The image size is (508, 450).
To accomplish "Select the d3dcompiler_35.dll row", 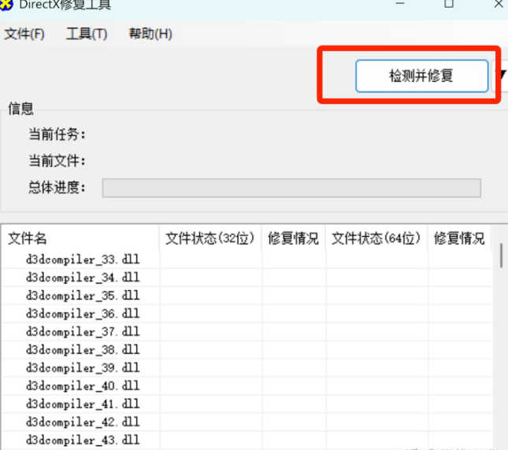I will click(x=247, y=296).
